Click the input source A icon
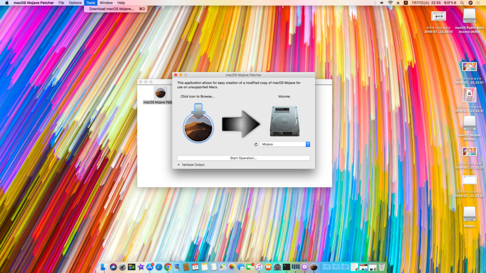 tap(405, 3)
